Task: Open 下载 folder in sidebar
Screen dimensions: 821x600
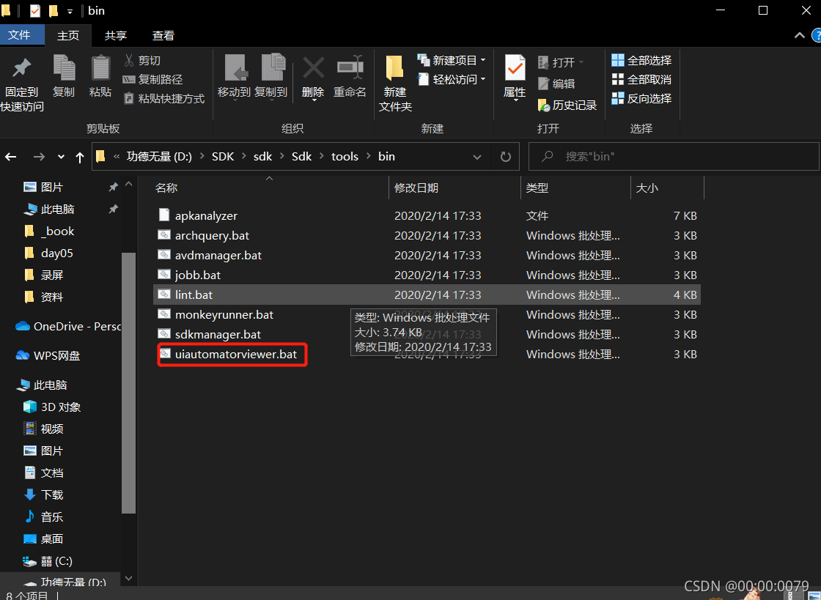Action: [x=44, y=495]
